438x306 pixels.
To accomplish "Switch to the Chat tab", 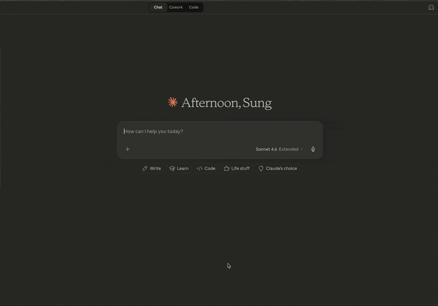I will click(158, 7).
